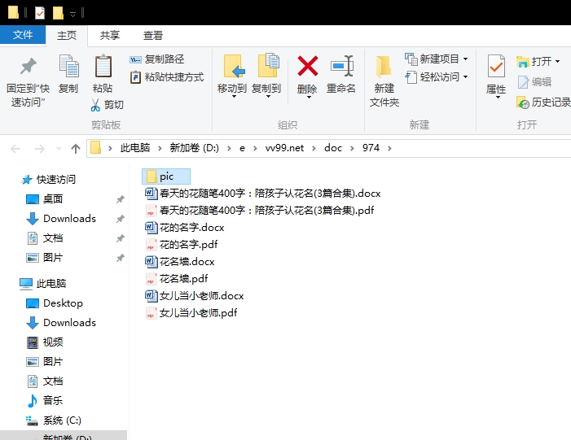Open the Quick Access Toolbar customize dropdown

click(72, 14)
